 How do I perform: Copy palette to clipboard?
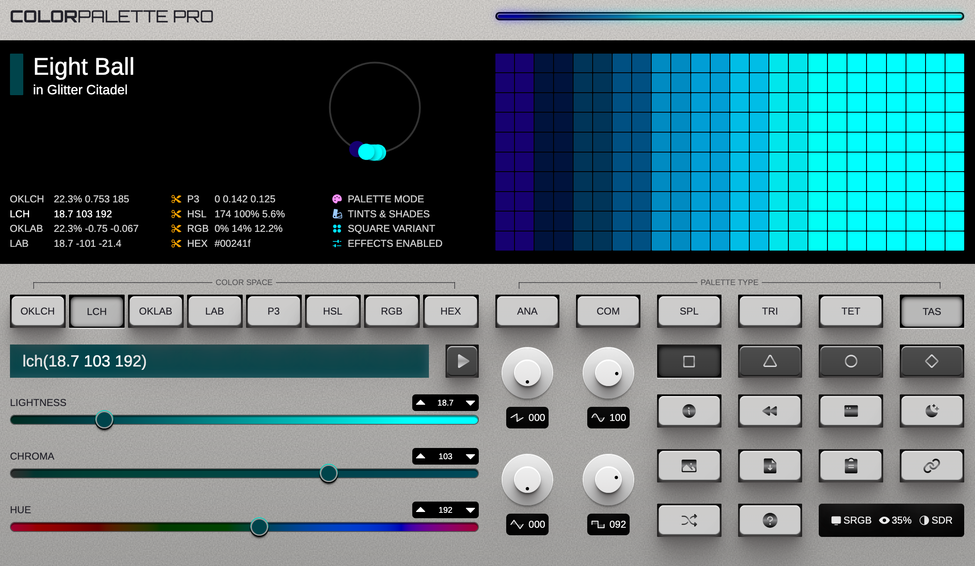pos(850,466)
